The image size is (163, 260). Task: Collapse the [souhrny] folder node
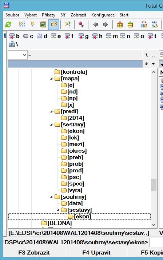(52, 197)
